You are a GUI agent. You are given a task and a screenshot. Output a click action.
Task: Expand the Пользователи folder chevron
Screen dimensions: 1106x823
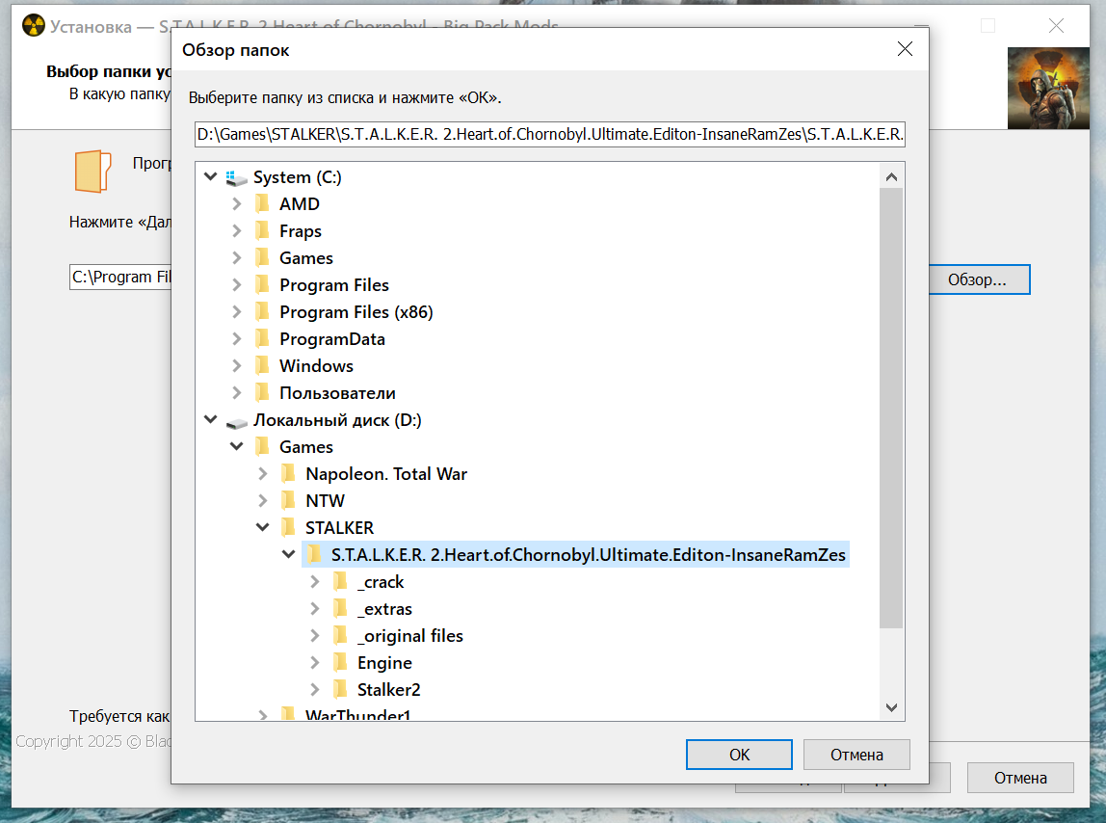pos(237,392)
